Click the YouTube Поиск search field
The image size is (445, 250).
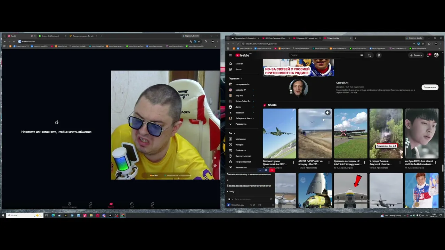[x=323, y=55]
